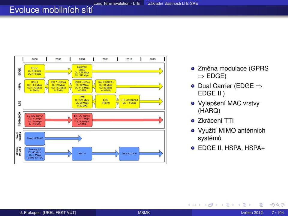This screenshot has height=216, width=288.
Task: Click the red EV-DO Rev A box
Action: (x=35, y=120)
